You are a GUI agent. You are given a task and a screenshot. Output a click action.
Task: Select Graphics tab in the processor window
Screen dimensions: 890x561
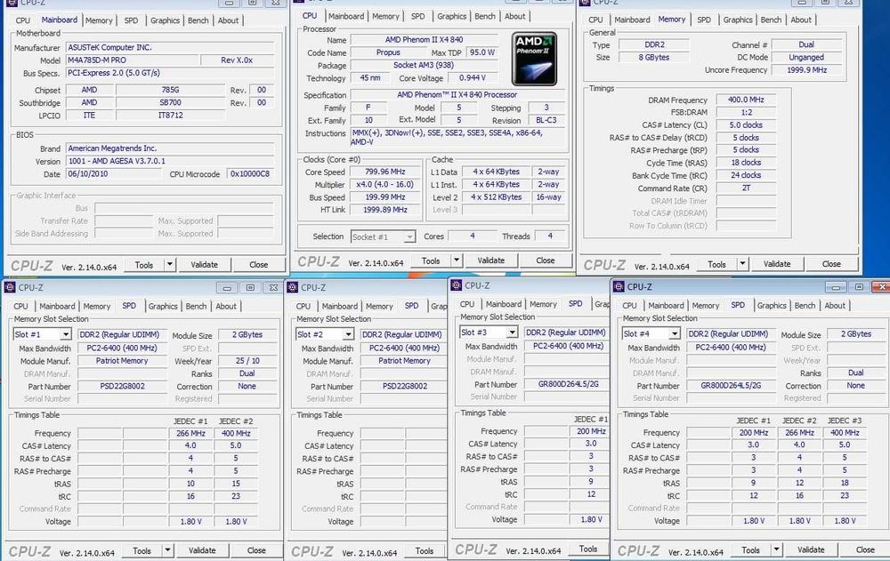(452, 17)
